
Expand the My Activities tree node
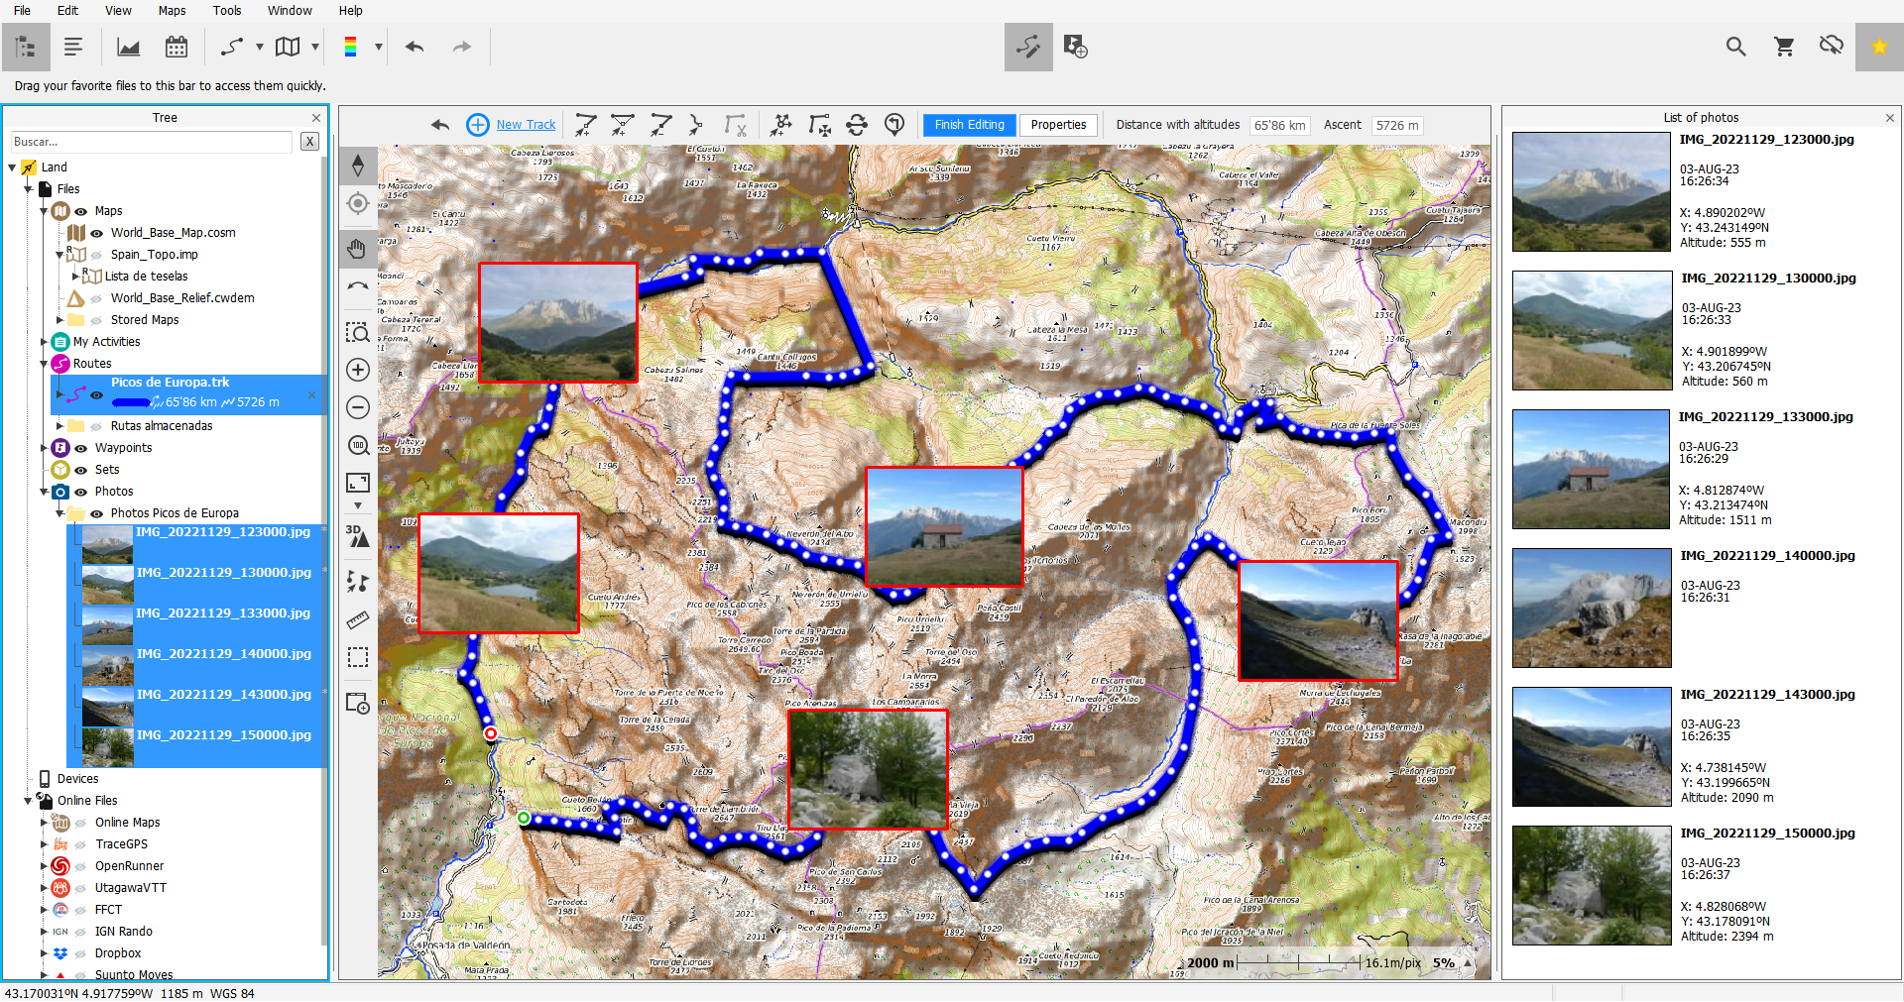44,342
